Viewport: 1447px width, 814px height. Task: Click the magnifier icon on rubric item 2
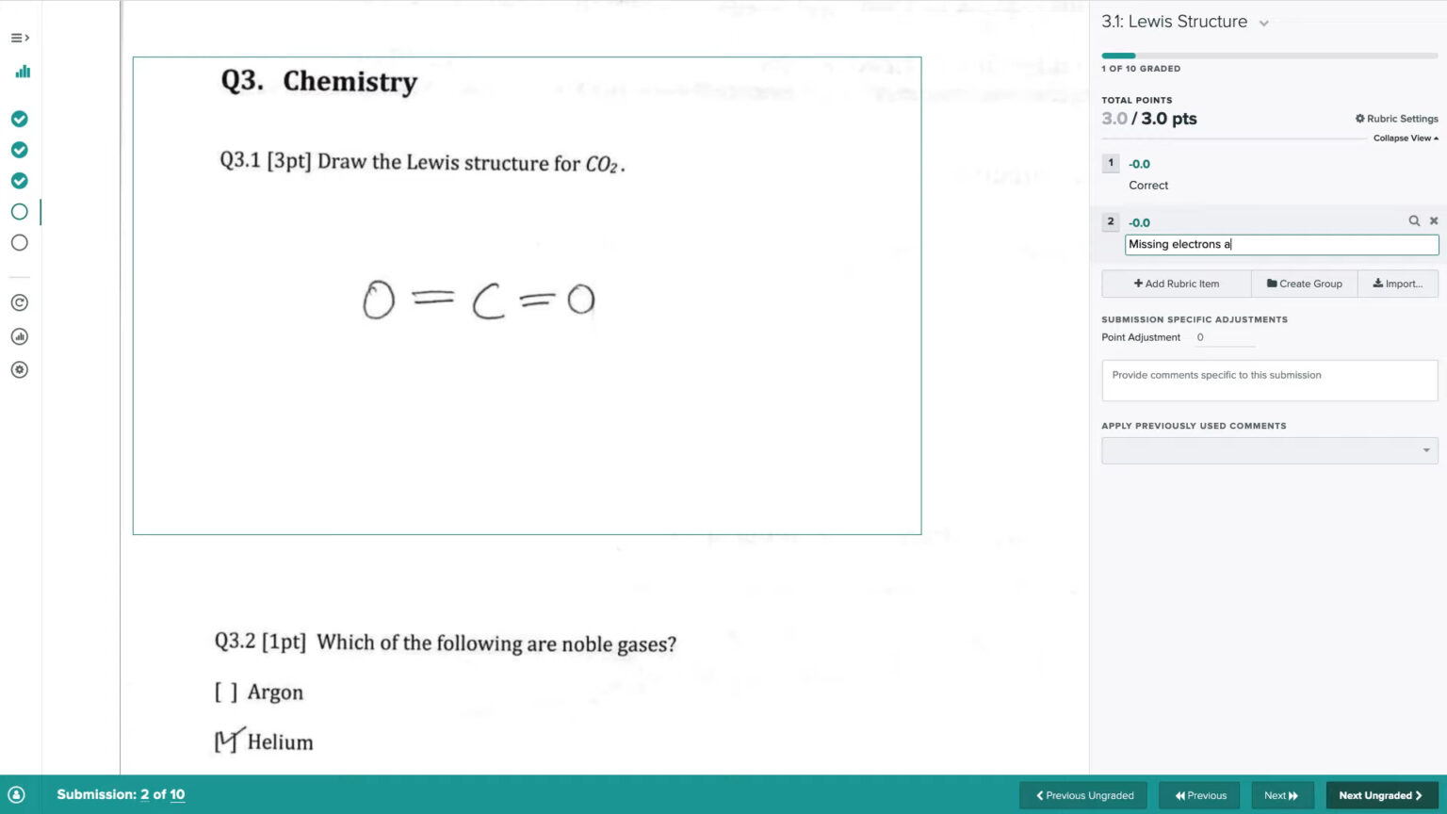click(x=1414, y=220)
